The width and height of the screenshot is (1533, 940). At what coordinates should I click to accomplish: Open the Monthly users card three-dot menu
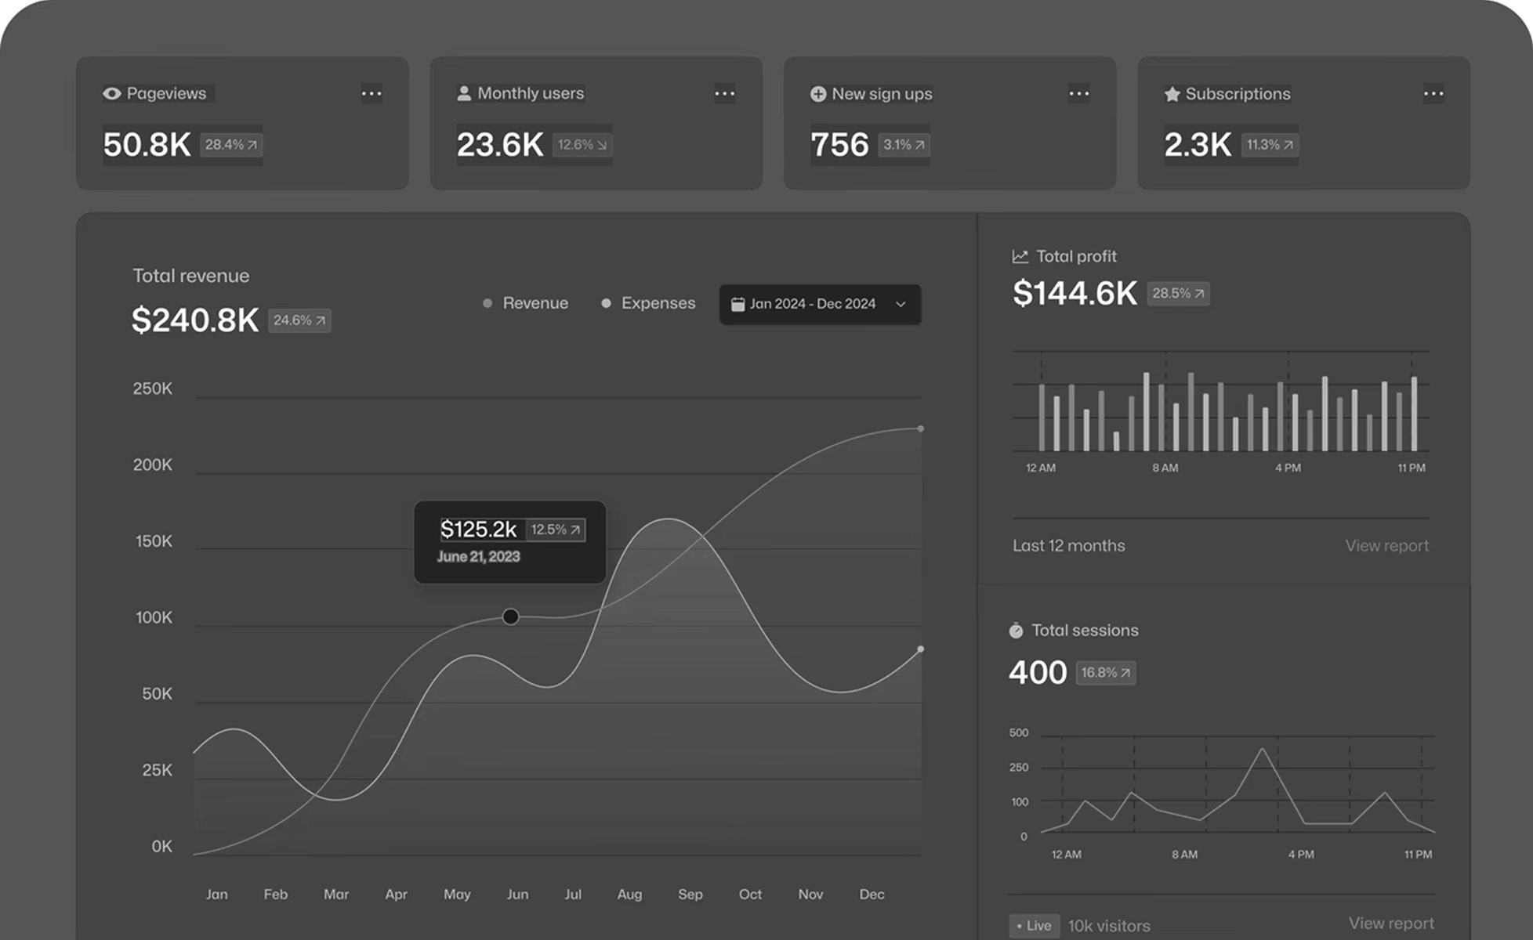[x=725, y=94]
